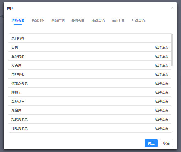Select link for 优惠券列表 row
The height and width of the screenshot is (152, 181).
click(161, 83)
